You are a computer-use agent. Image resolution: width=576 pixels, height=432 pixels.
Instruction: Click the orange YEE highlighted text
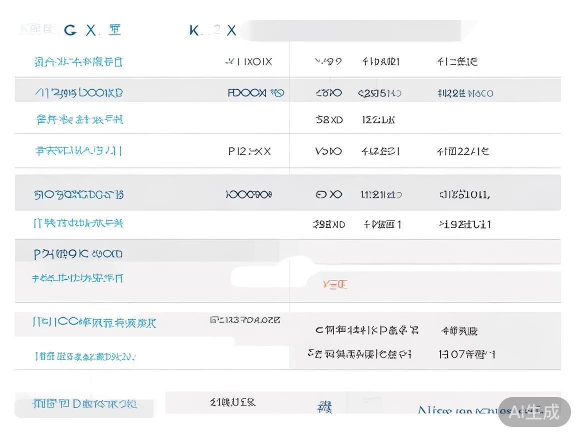click(334, 284)
